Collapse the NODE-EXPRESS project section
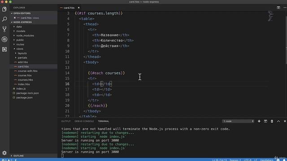The image size is (287, 161). click(22, 22)
